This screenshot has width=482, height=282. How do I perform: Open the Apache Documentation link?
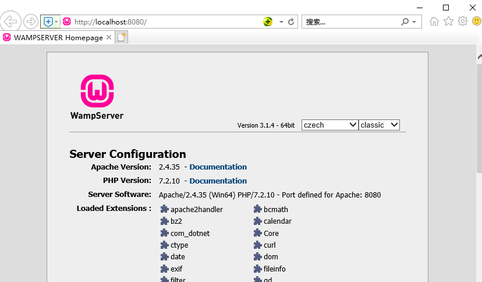[x=218, y=167]
